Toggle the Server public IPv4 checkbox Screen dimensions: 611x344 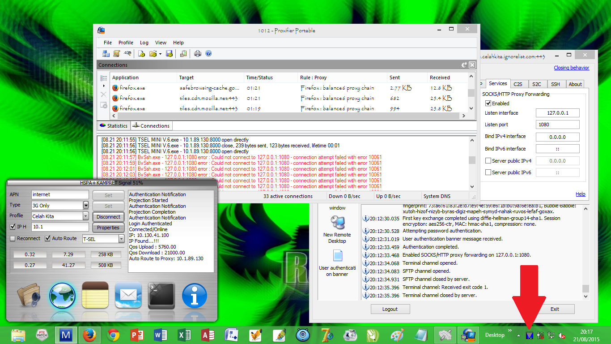[488, 161]
